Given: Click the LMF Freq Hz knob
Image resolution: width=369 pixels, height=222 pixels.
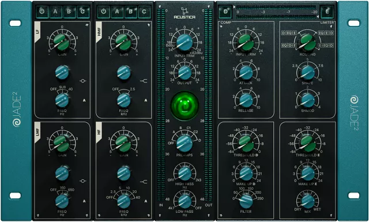Looking at the screenshot, I should tap(62, 202).
